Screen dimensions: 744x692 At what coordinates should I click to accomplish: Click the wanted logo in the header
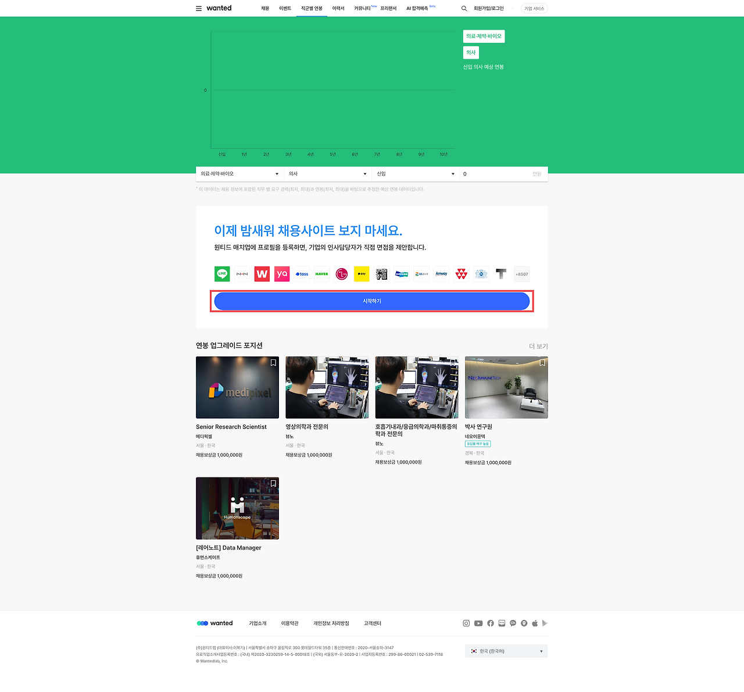pyautogui.click(x=219, y=8)
